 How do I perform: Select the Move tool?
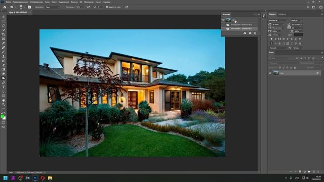4,17
